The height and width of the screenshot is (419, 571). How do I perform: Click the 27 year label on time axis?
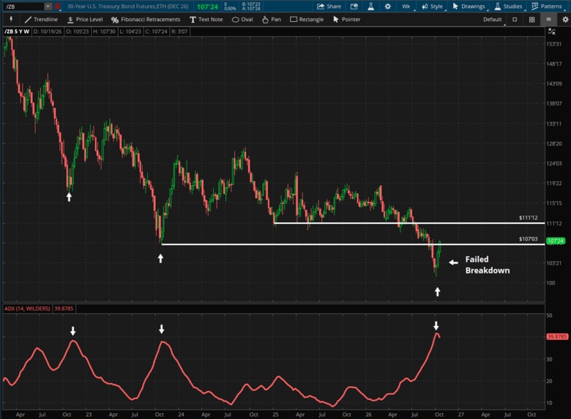[x=461, y=415]
